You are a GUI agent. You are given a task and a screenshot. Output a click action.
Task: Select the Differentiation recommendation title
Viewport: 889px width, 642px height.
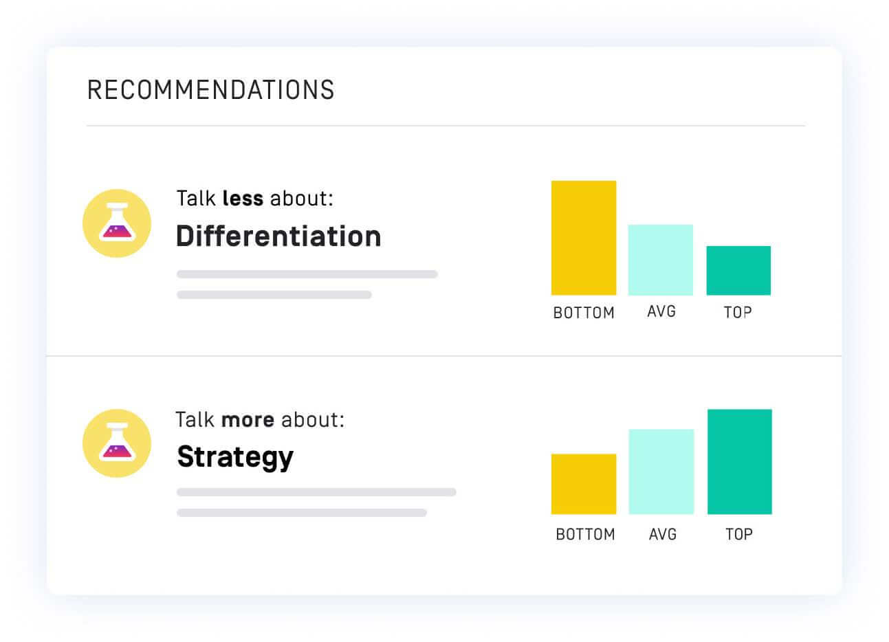pos(278,236)
